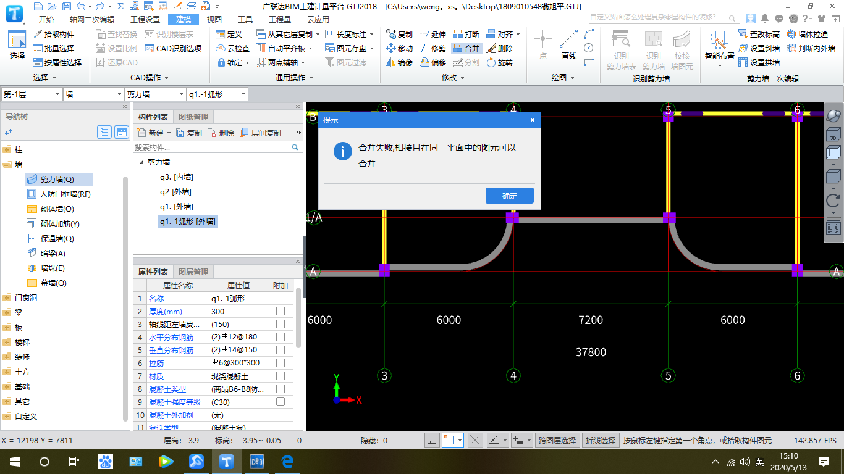Click 层间复制 in component list toolbar
This screenshot has height=474, width=844.
pos(261,133)
